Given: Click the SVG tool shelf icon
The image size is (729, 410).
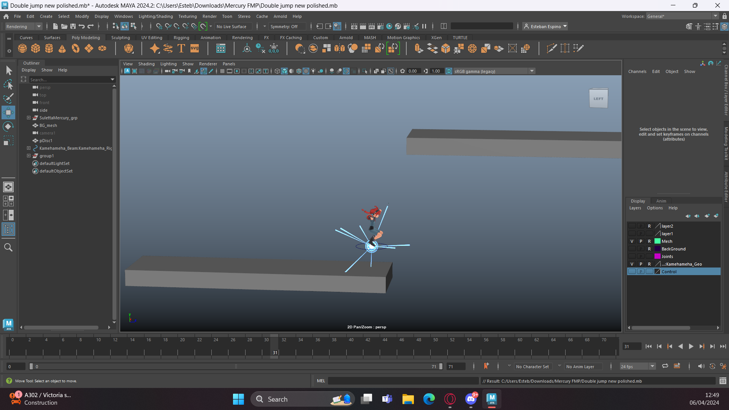Looking at the screenshot, I should coord(195,48).
